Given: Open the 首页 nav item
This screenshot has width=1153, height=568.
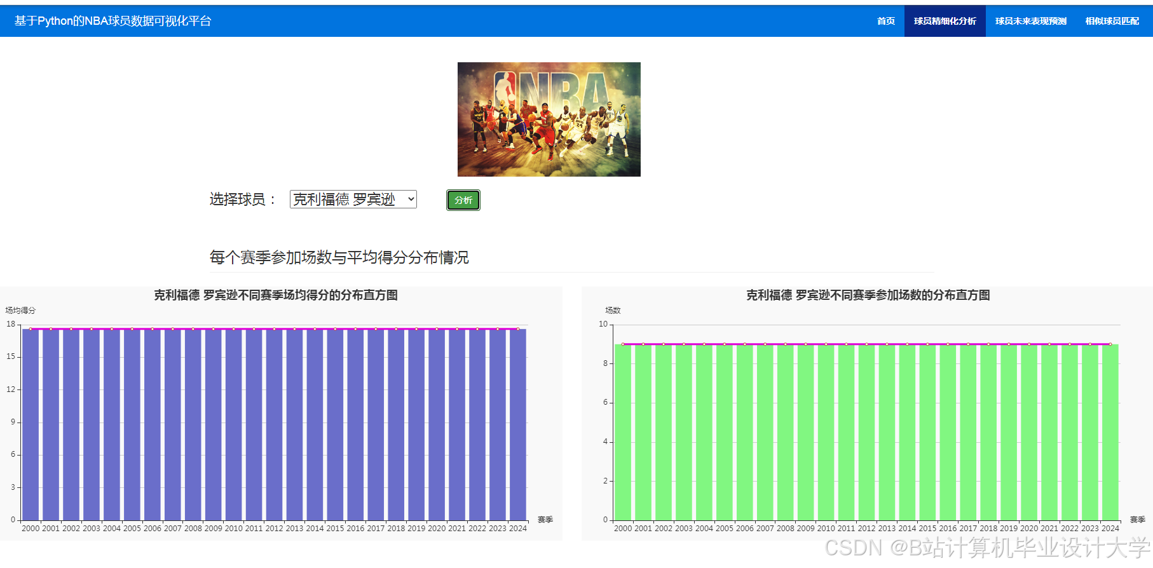Looking at the screenshot, I should pyautogui.click(x=885, y=21).
